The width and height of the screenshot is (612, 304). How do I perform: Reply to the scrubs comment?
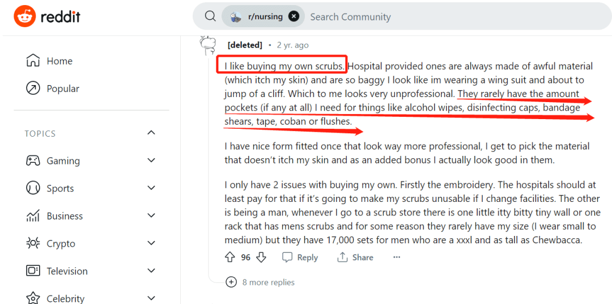[300, 257]
